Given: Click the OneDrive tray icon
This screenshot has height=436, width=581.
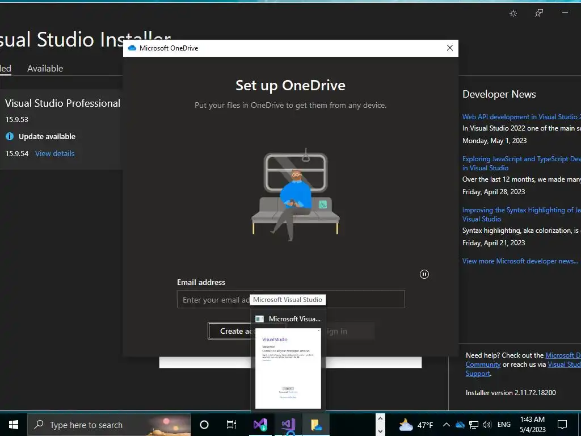Looking at the screenshot, I should coord(460,425).
